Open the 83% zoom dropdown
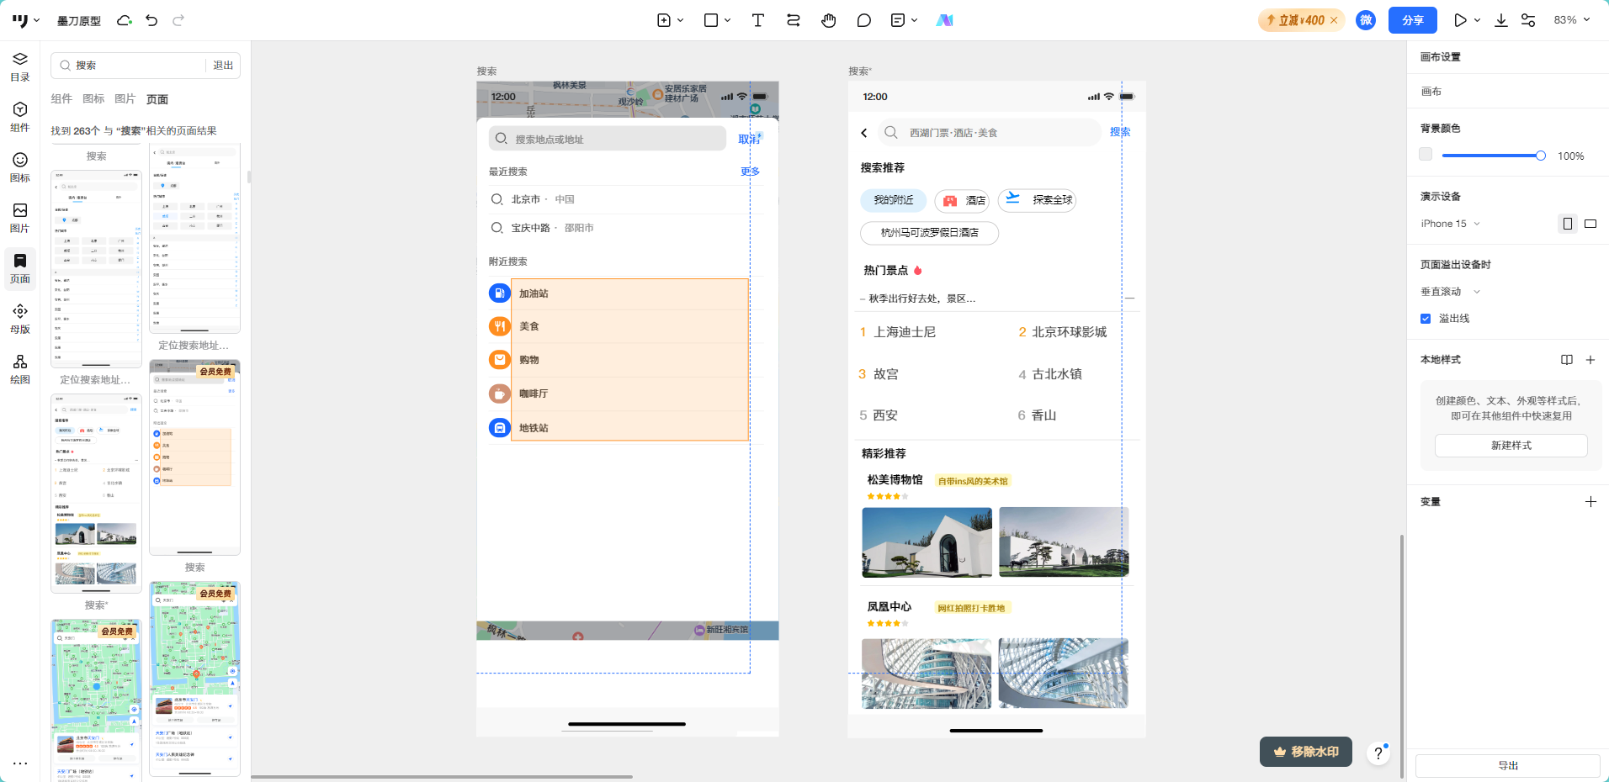This screenshot has height=782, width=1609. click(1572, 20)
